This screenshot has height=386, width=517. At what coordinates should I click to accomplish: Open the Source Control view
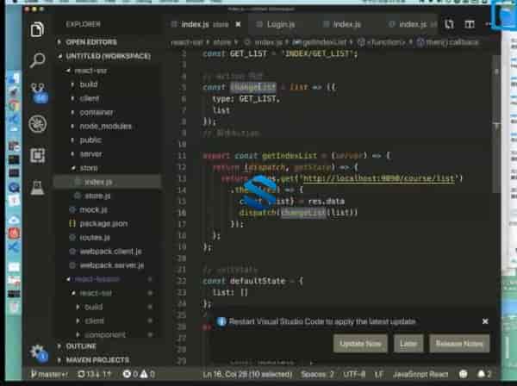tap(37, 91)
